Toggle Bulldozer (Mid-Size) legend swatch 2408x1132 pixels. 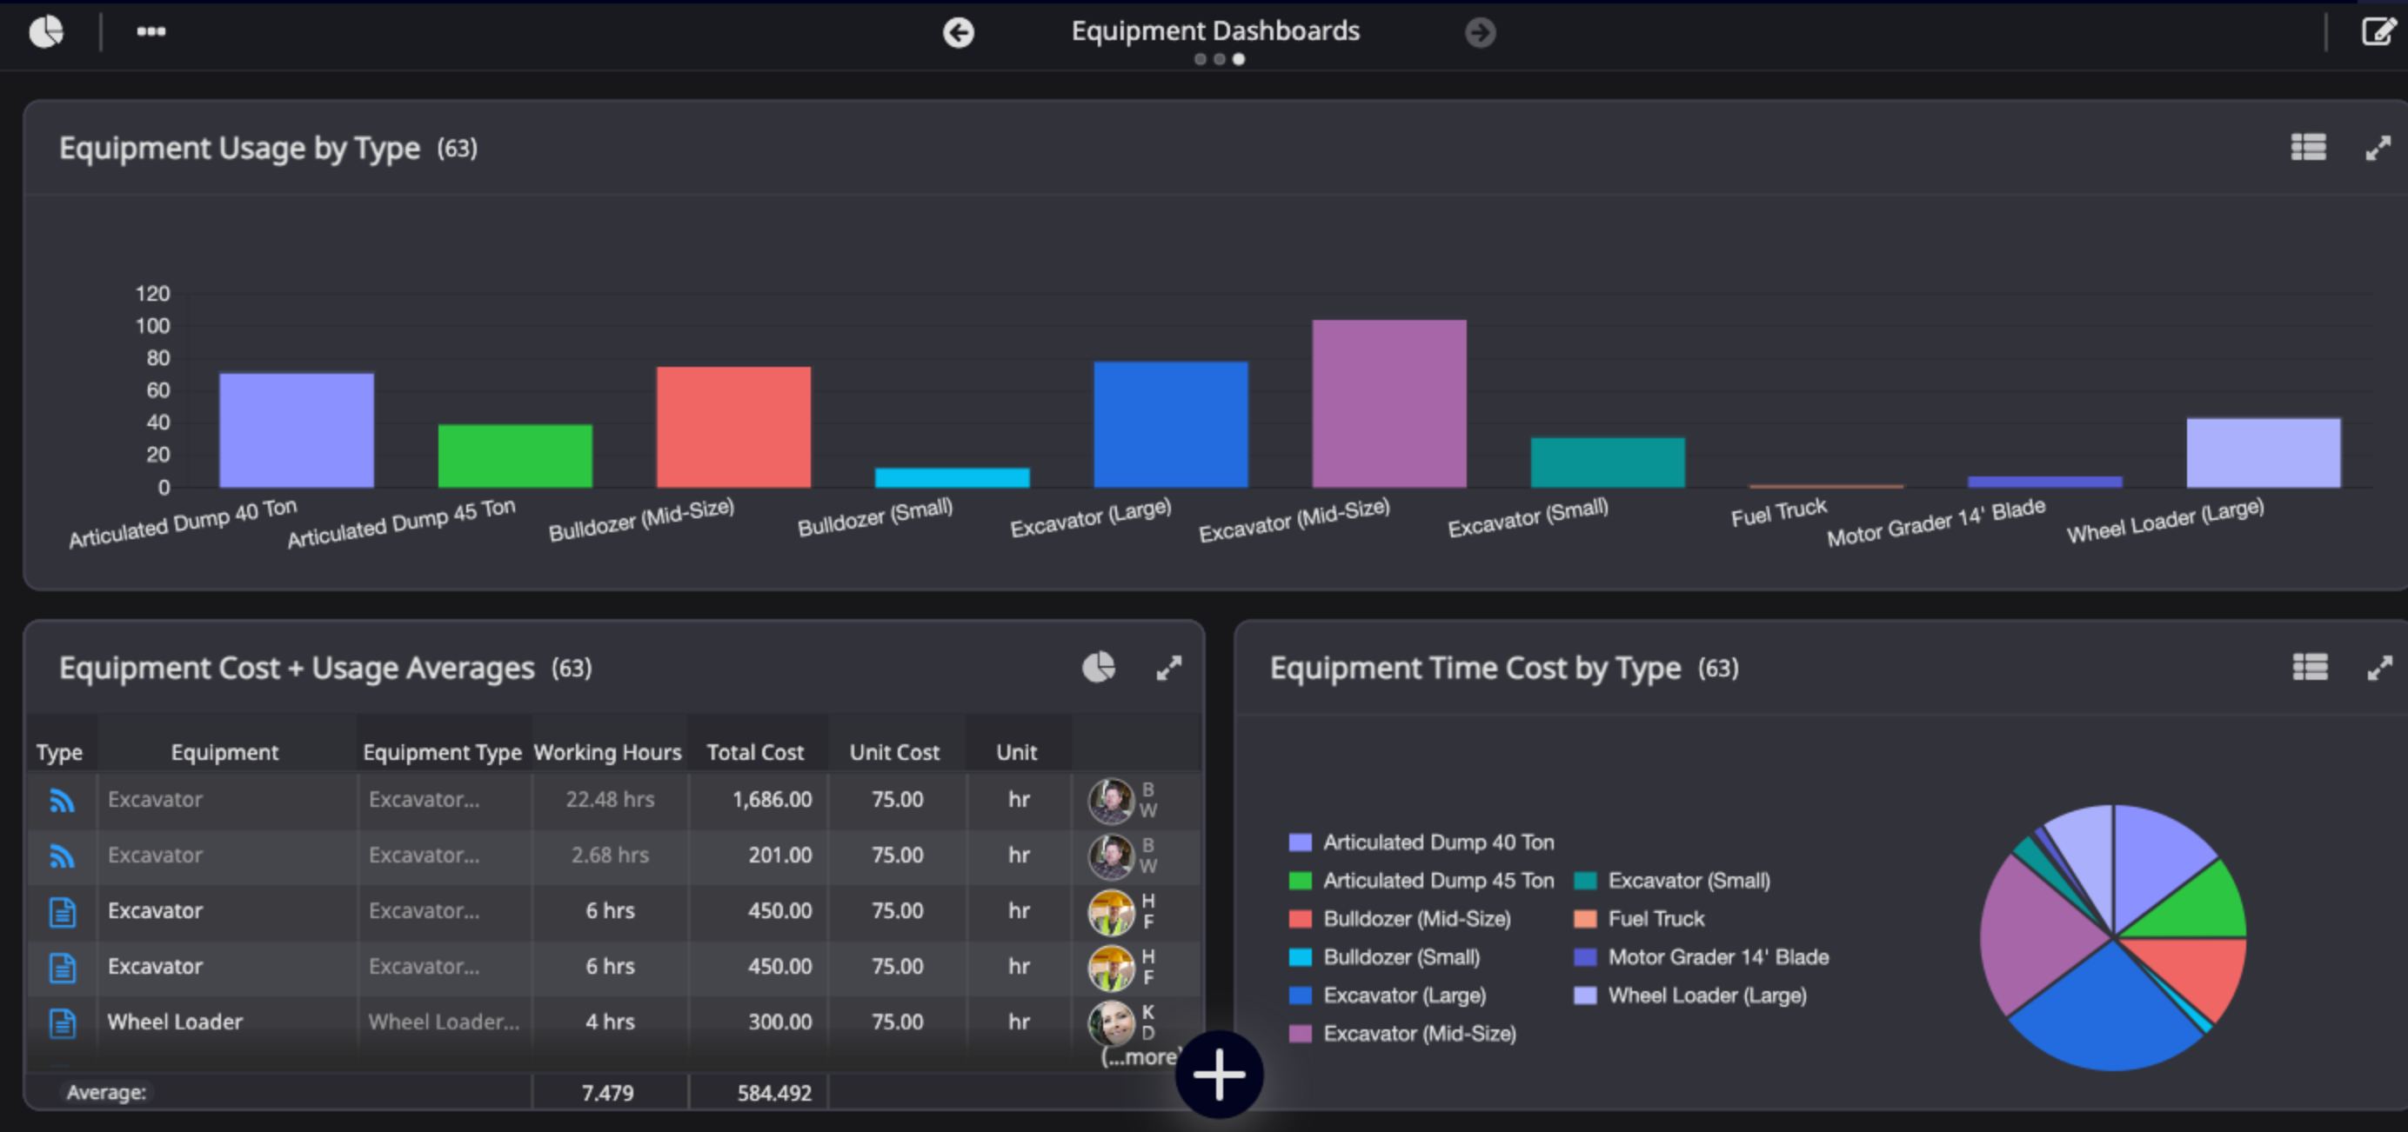[1301, 919]
